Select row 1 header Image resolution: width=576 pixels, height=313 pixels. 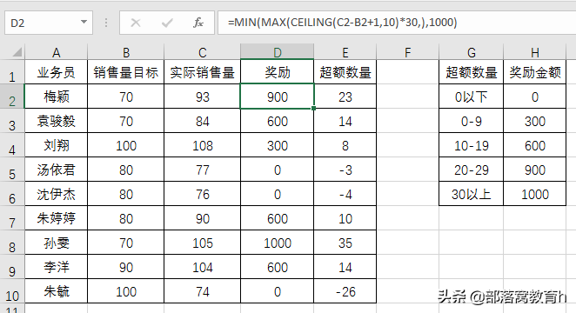click(12, 73)
